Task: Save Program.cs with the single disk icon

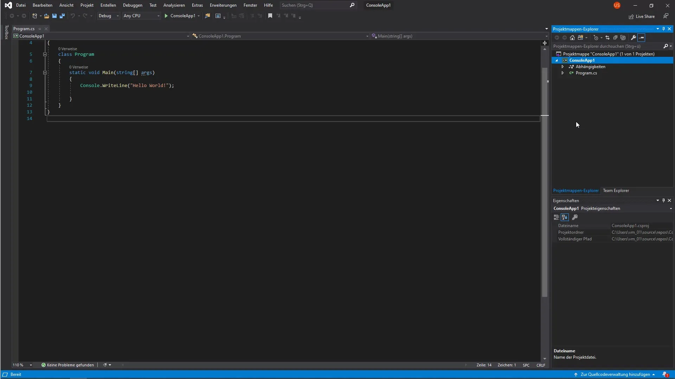Action: point(54,16)
